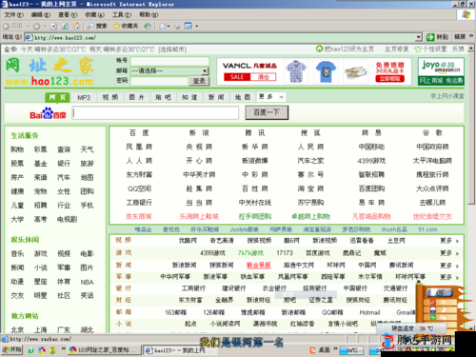476x357 pixels.
Task: Expand 更多 in the 新闻 row
Action: tap(449, 266)
